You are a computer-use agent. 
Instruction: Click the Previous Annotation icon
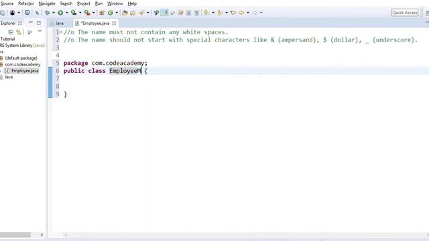tap(219, 13)
